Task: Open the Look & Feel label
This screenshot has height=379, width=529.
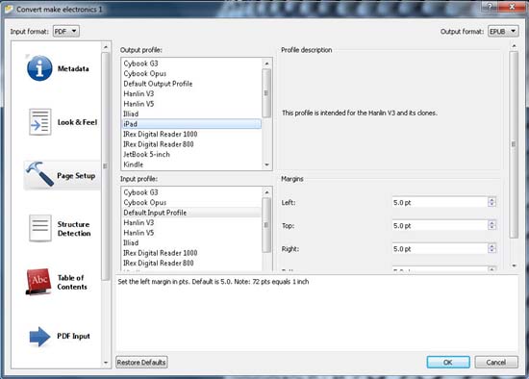Action: coord(77,122)
